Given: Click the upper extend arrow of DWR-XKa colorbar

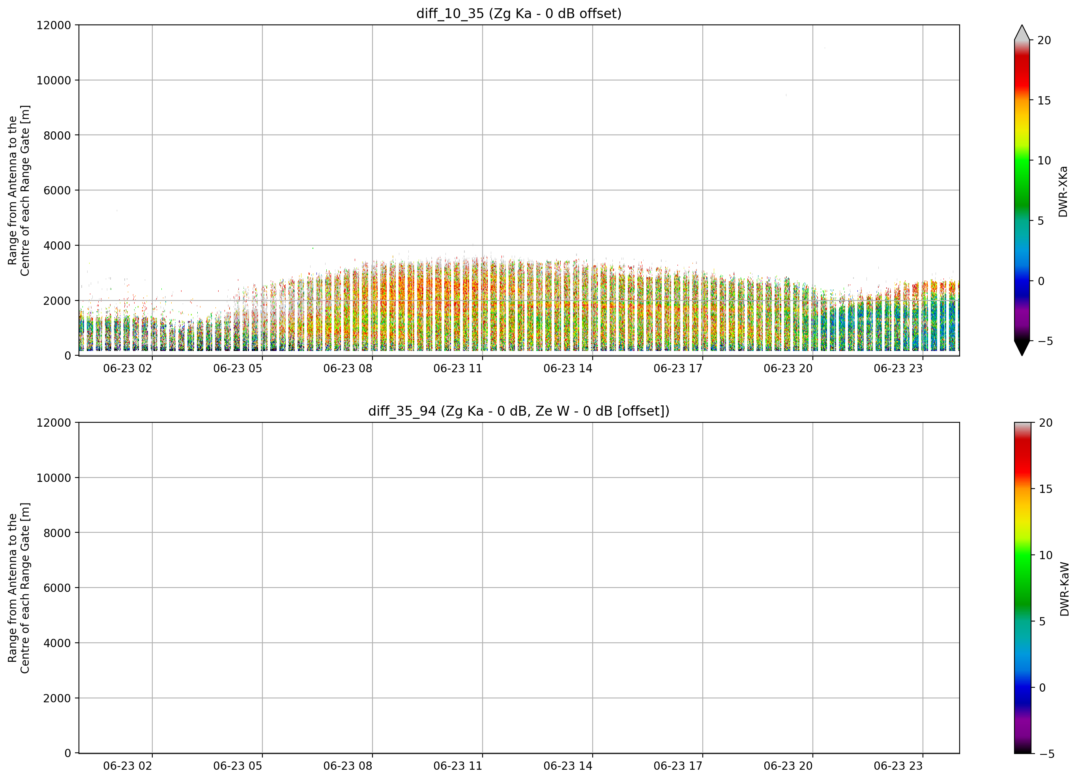Looking at the screenshot, I should coord(1022,33).
